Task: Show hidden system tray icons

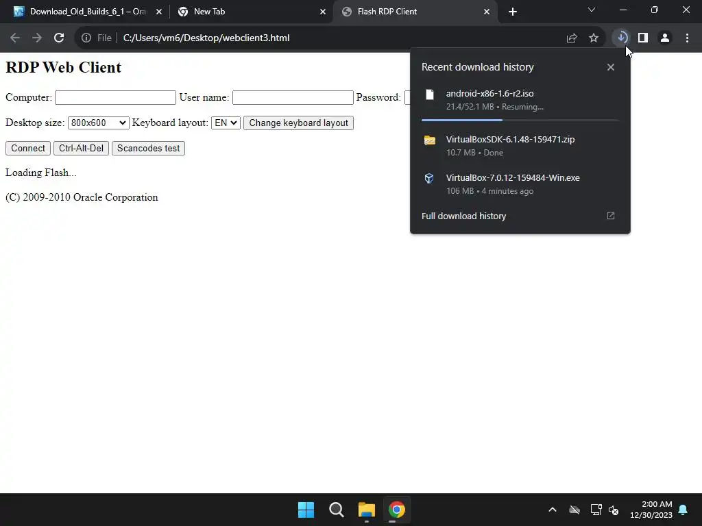Action: click(x=553, y=510)
